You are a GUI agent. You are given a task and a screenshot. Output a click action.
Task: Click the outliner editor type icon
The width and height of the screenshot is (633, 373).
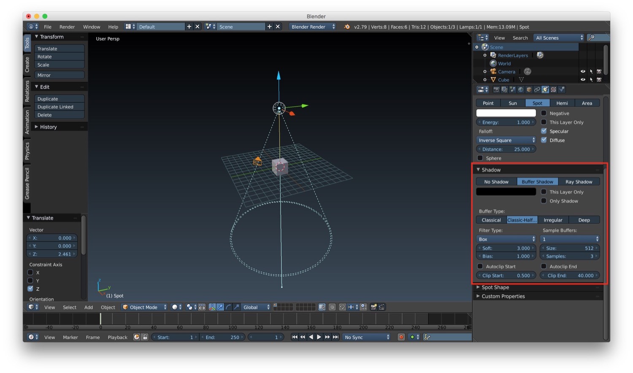click(x=482, y=38)
